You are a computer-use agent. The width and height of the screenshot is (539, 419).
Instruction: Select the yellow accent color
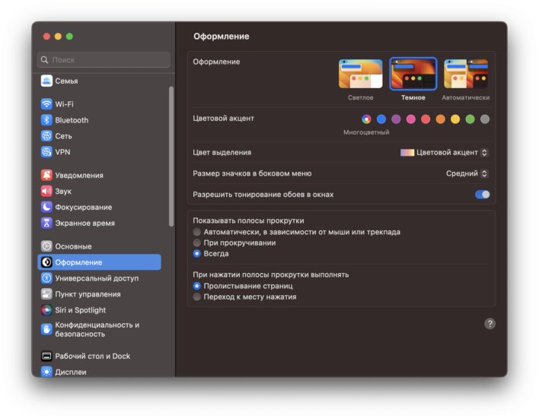(x=455, y=119)
